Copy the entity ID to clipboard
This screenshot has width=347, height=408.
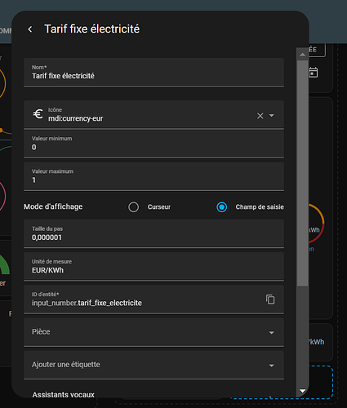[270, 299]
